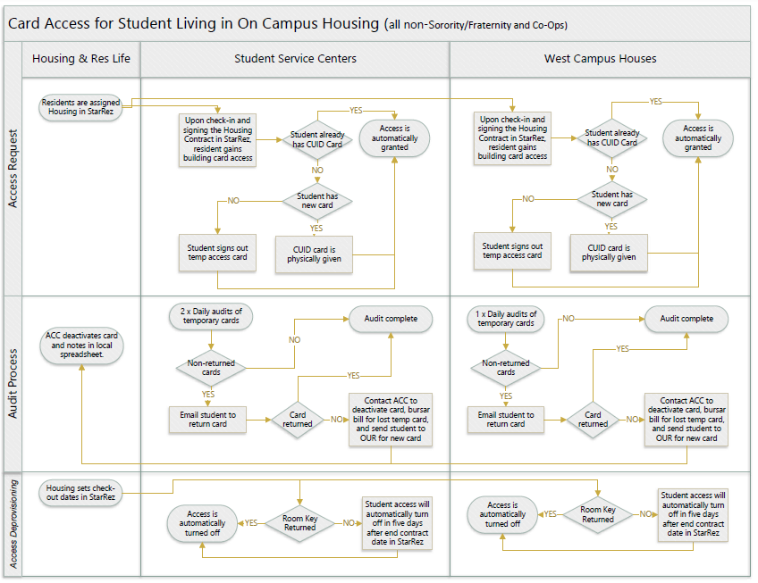The height and width of the screenshot is (583, 758).
Task: Click the 'Access Request' swimlane row label
Action: pyautogui.click(x=13, y=169)
